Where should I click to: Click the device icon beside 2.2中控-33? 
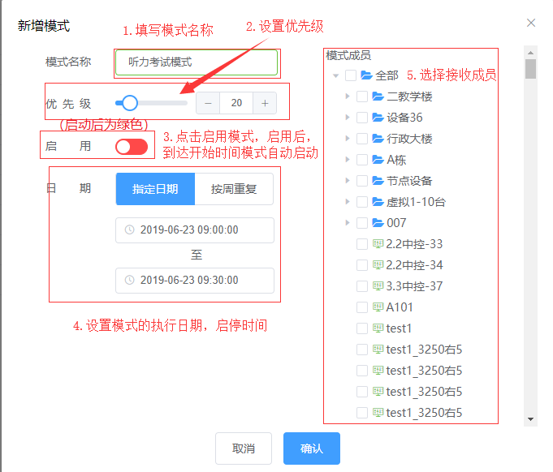(x=378, y=244)
